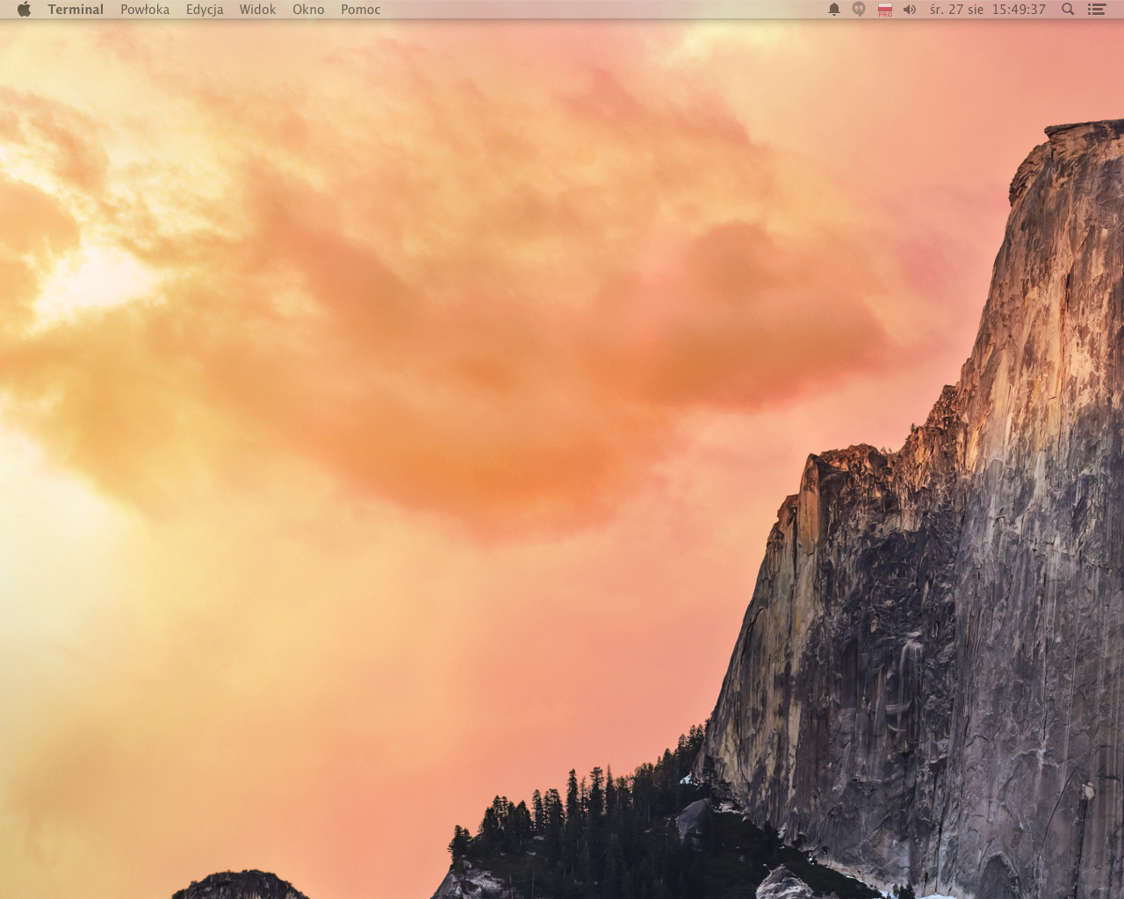This screenshot has width=1124, height=899.
Task: Open the Polish PRO keyboard layout menu
Action: [x=885, y=10]
